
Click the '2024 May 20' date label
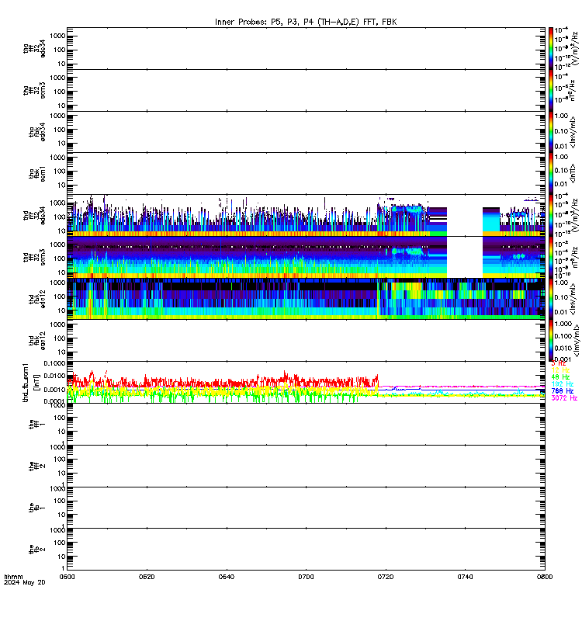(x=25, y=582)
